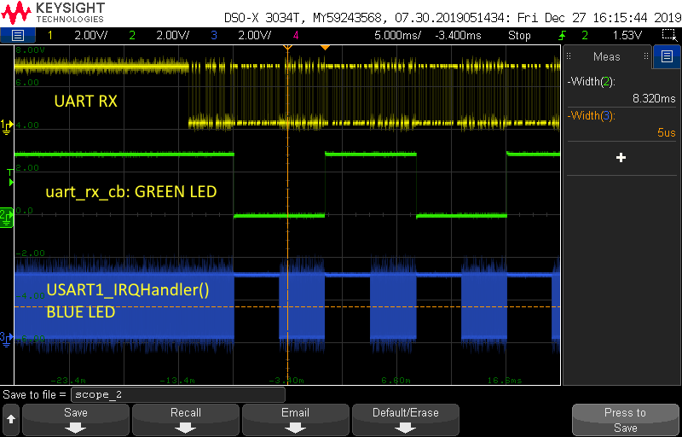Click channel 2 ground marker
Image resolution: width=682 pixels, height=437 pixels.
7,217
